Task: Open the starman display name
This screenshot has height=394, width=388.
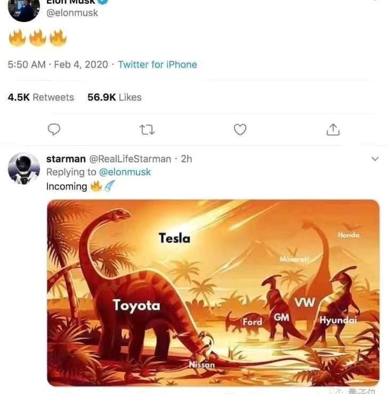Action: [x=66, y=159]
